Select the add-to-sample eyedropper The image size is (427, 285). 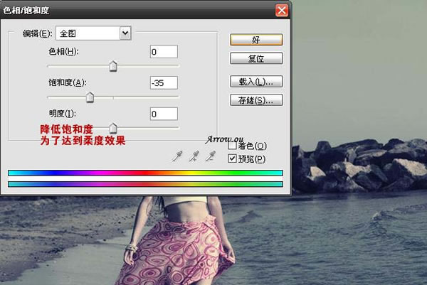pos(194,156)
